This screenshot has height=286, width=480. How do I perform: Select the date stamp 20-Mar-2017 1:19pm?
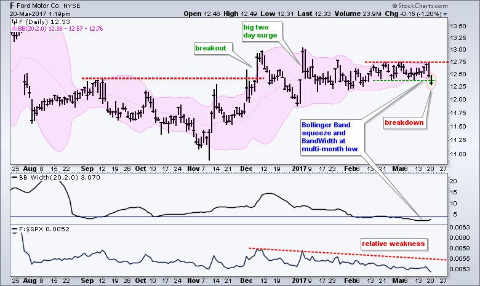tap(40, 14)
